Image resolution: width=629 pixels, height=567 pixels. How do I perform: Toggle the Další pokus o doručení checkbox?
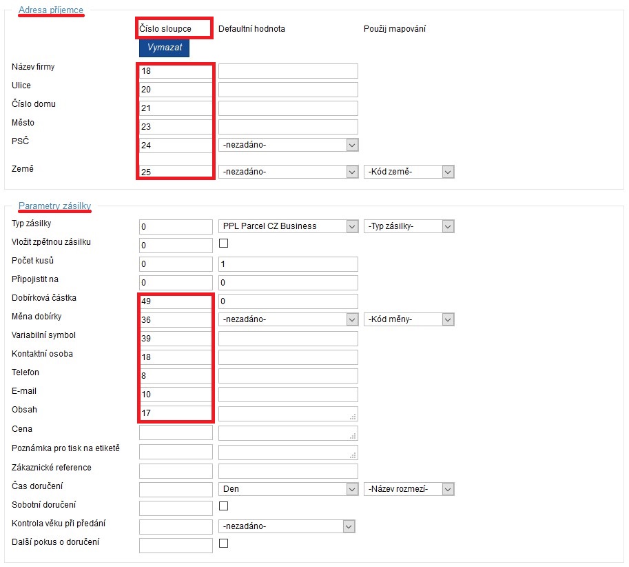[223, 544]
